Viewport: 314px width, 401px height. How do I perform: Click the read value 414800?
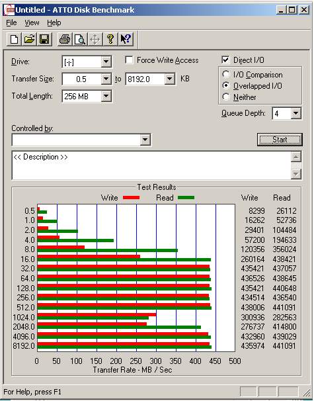pos(284,327)
